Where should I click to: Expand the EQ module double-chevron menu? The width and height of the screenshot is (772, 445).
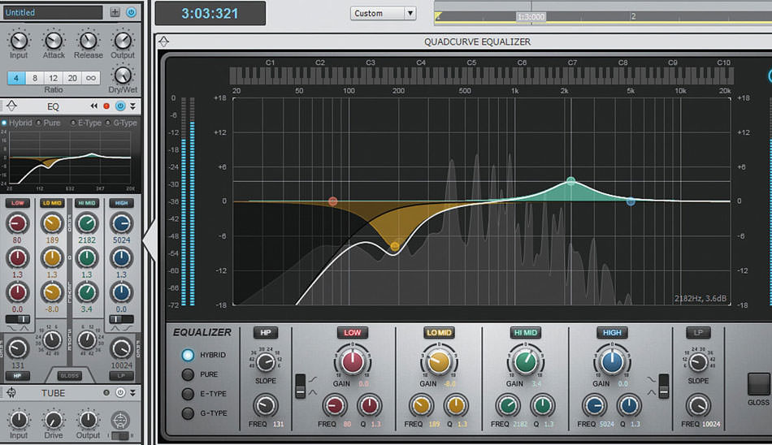click(x=133, y=106)
